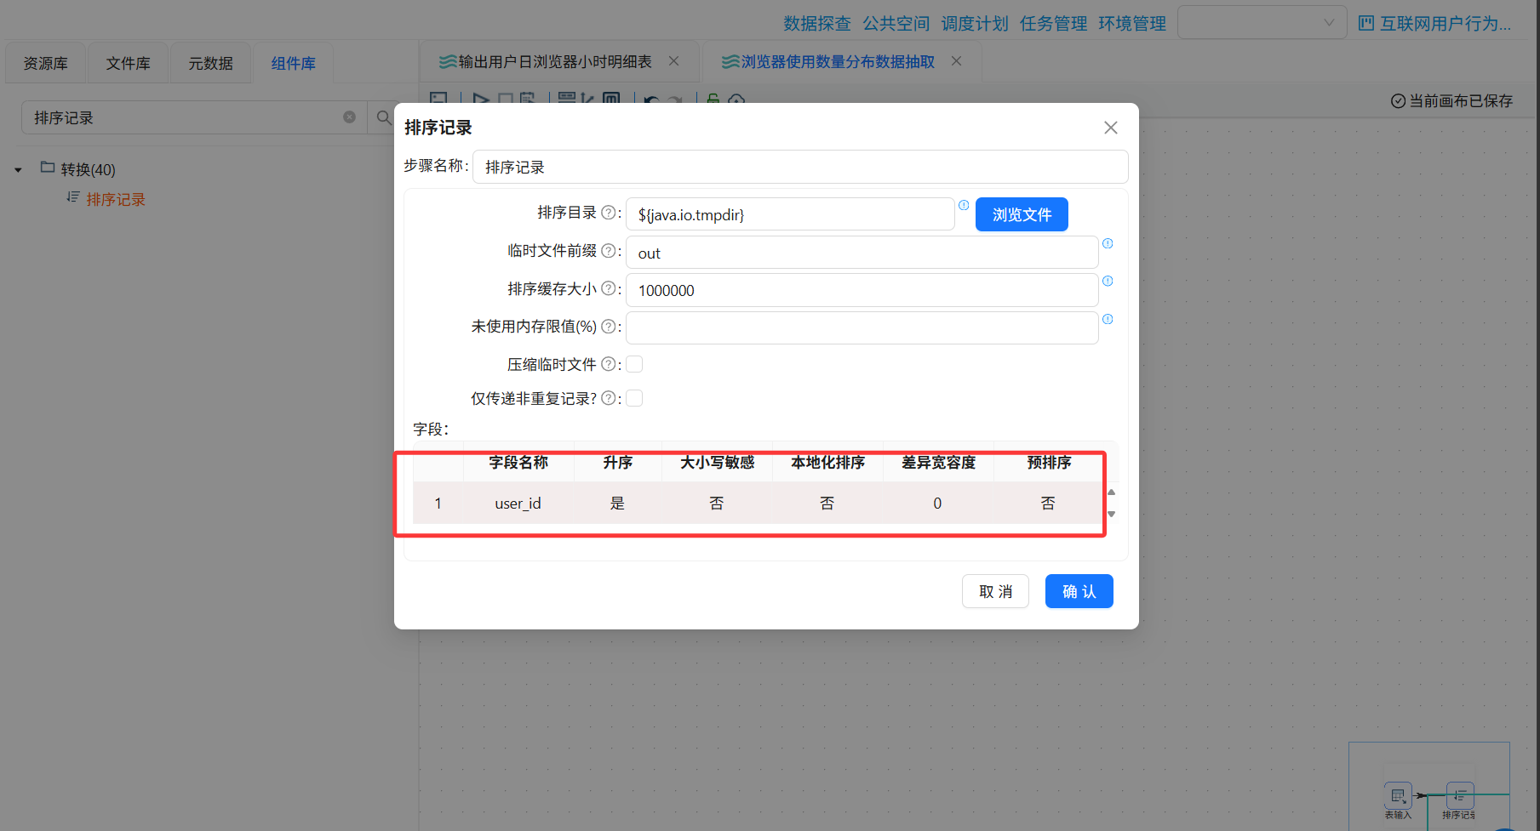Switch to the 元数据 tab
This screenshot has height=831, width=1540.
210,63
